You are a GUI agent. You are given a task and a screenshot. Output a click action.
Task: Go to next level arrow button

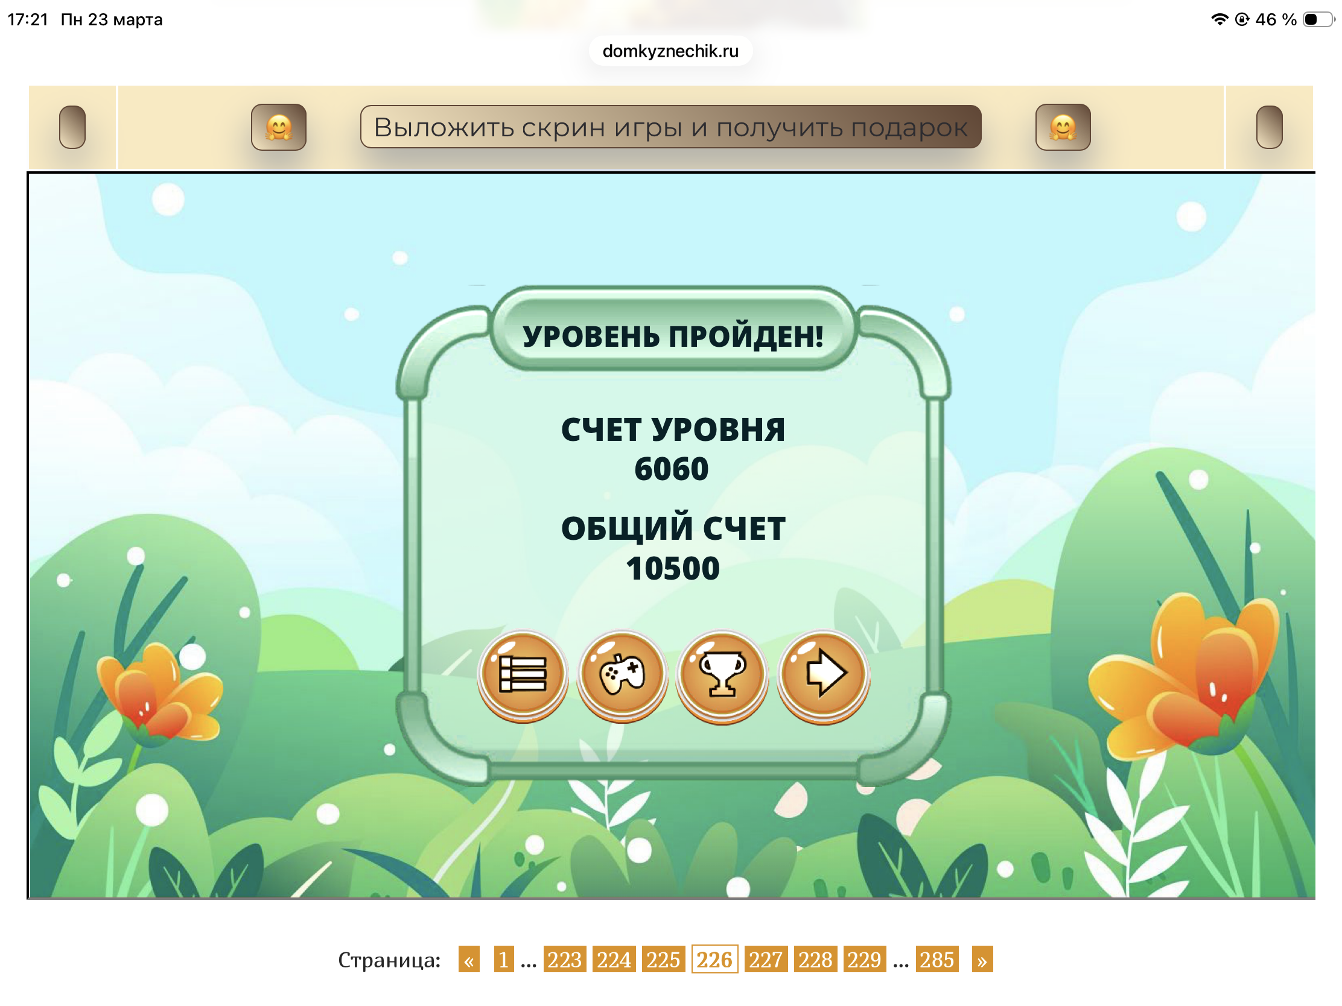[x=822, y=674]
